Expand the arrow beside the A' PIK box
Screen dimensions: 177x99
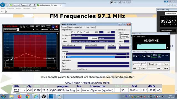pos(167,48)
